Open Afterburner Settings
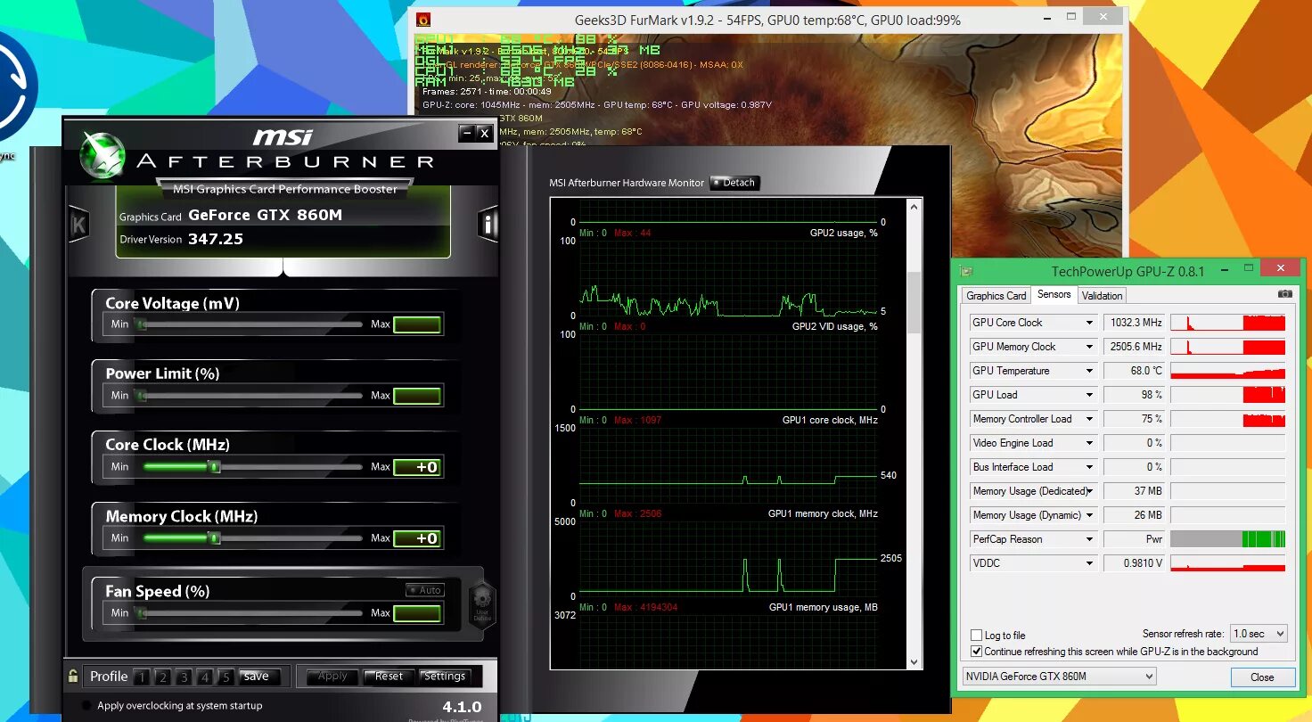 [444, 677]
